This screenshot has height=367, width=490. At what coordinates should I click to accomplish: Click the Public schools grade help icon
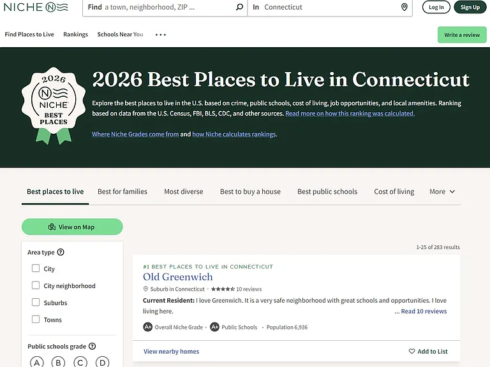click(92, 346)
